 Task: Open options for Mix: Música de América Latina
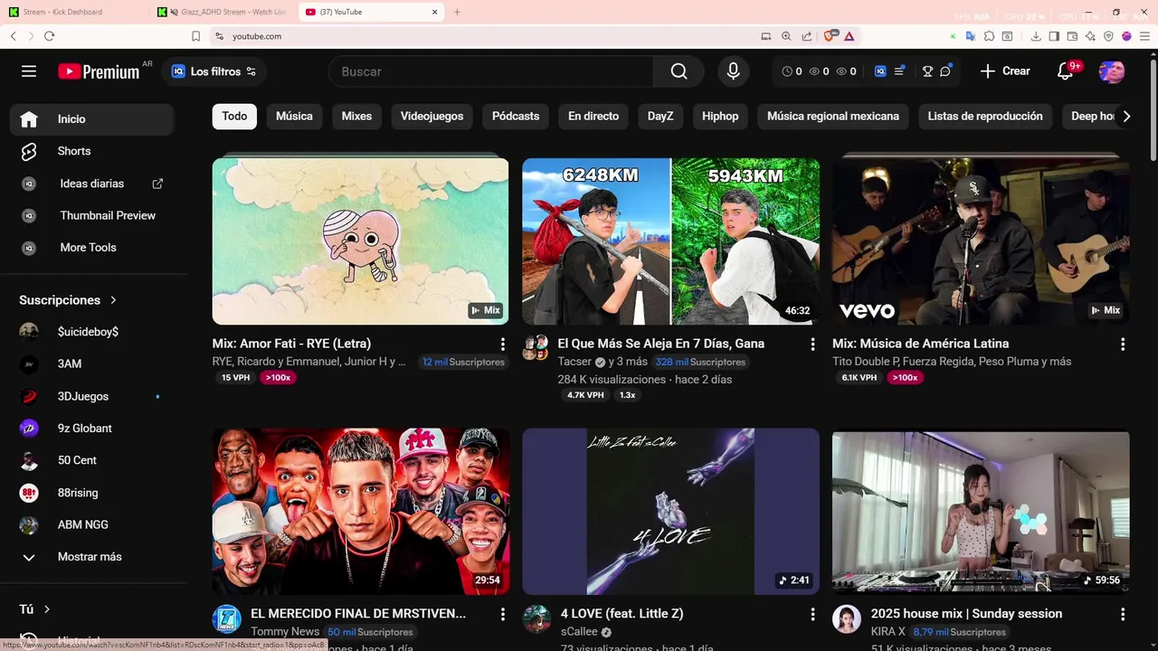1123,344
